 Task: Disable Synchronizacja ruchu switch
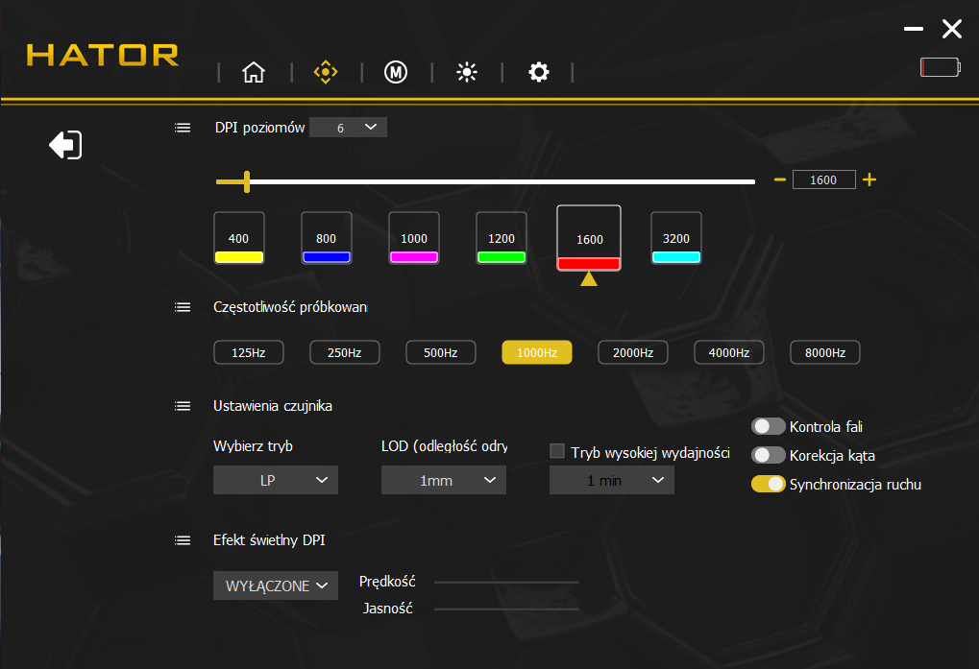(x=768, y=484)
